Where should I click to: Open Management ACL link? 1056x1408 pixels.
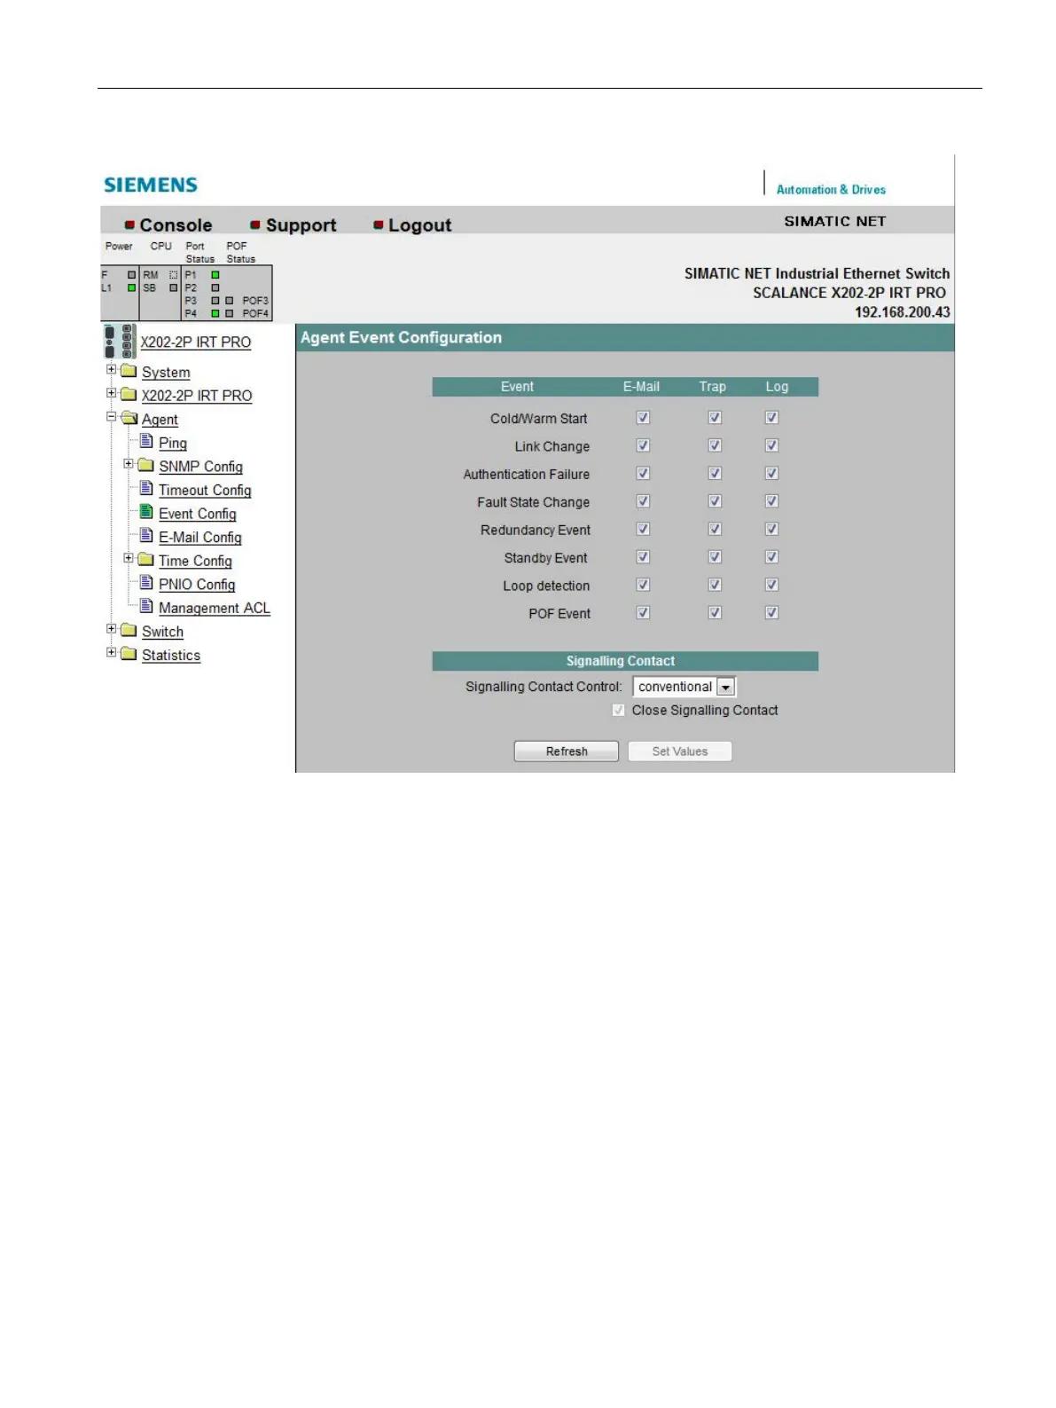(x=215, y=608)
